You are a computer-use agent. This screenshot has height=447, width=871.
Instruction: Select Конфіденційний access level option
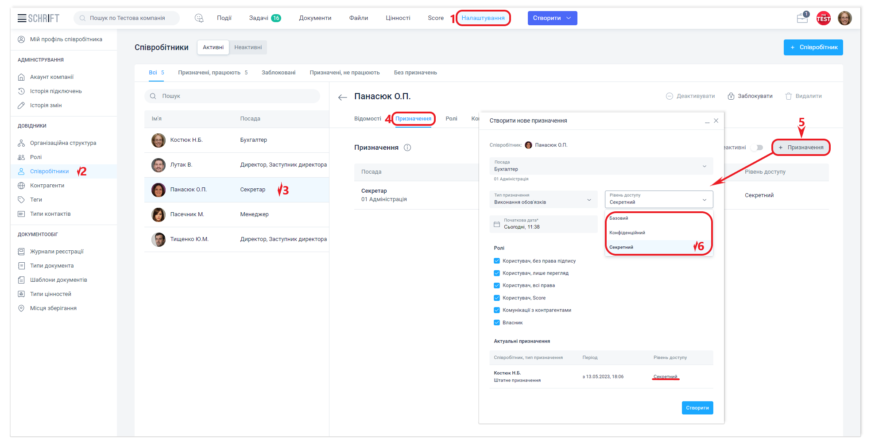(x=627, y=233)
